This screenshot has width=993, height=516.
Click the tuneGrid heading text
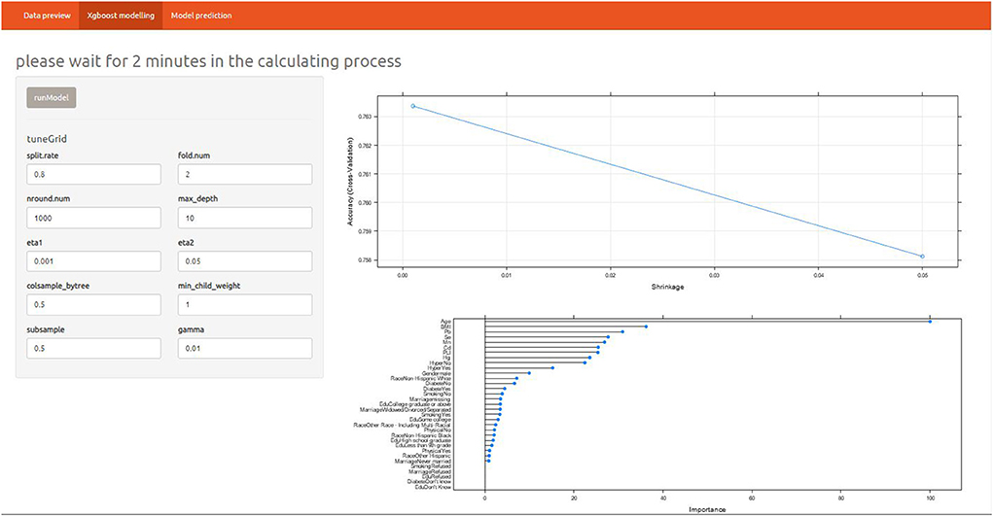pos(47,139)
